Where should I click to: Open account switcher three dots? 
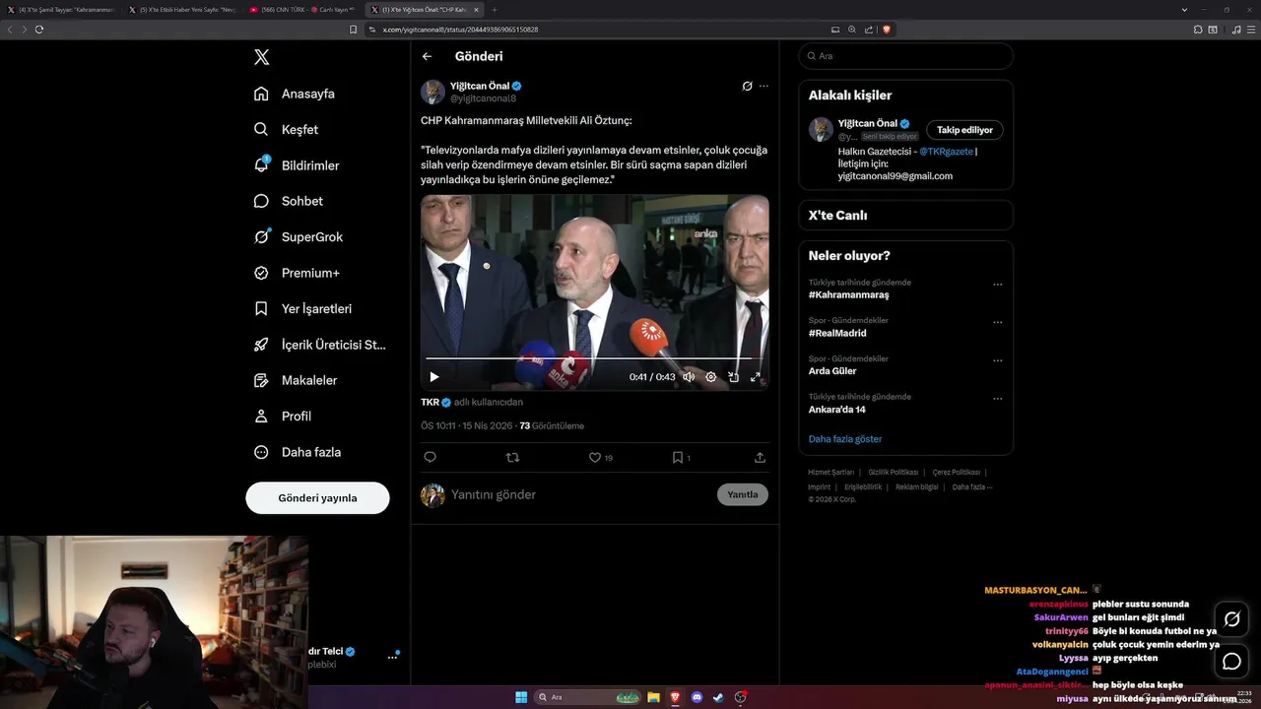393,657
